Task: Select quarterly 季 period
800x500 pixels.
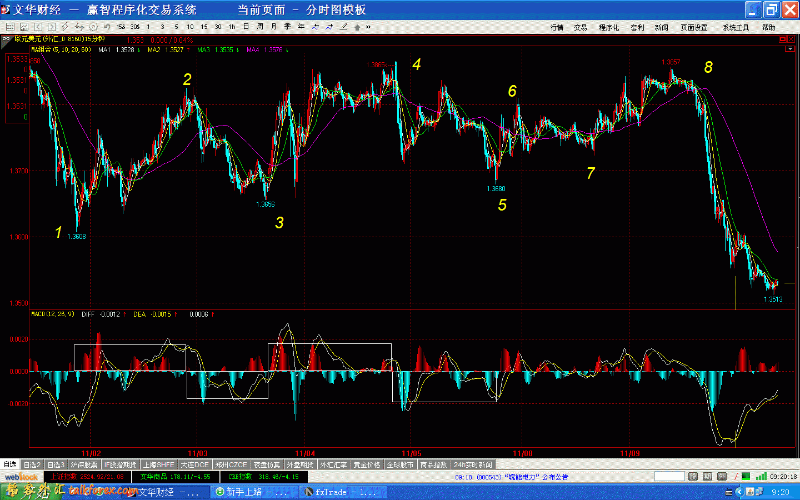Action: pos(288,27)
